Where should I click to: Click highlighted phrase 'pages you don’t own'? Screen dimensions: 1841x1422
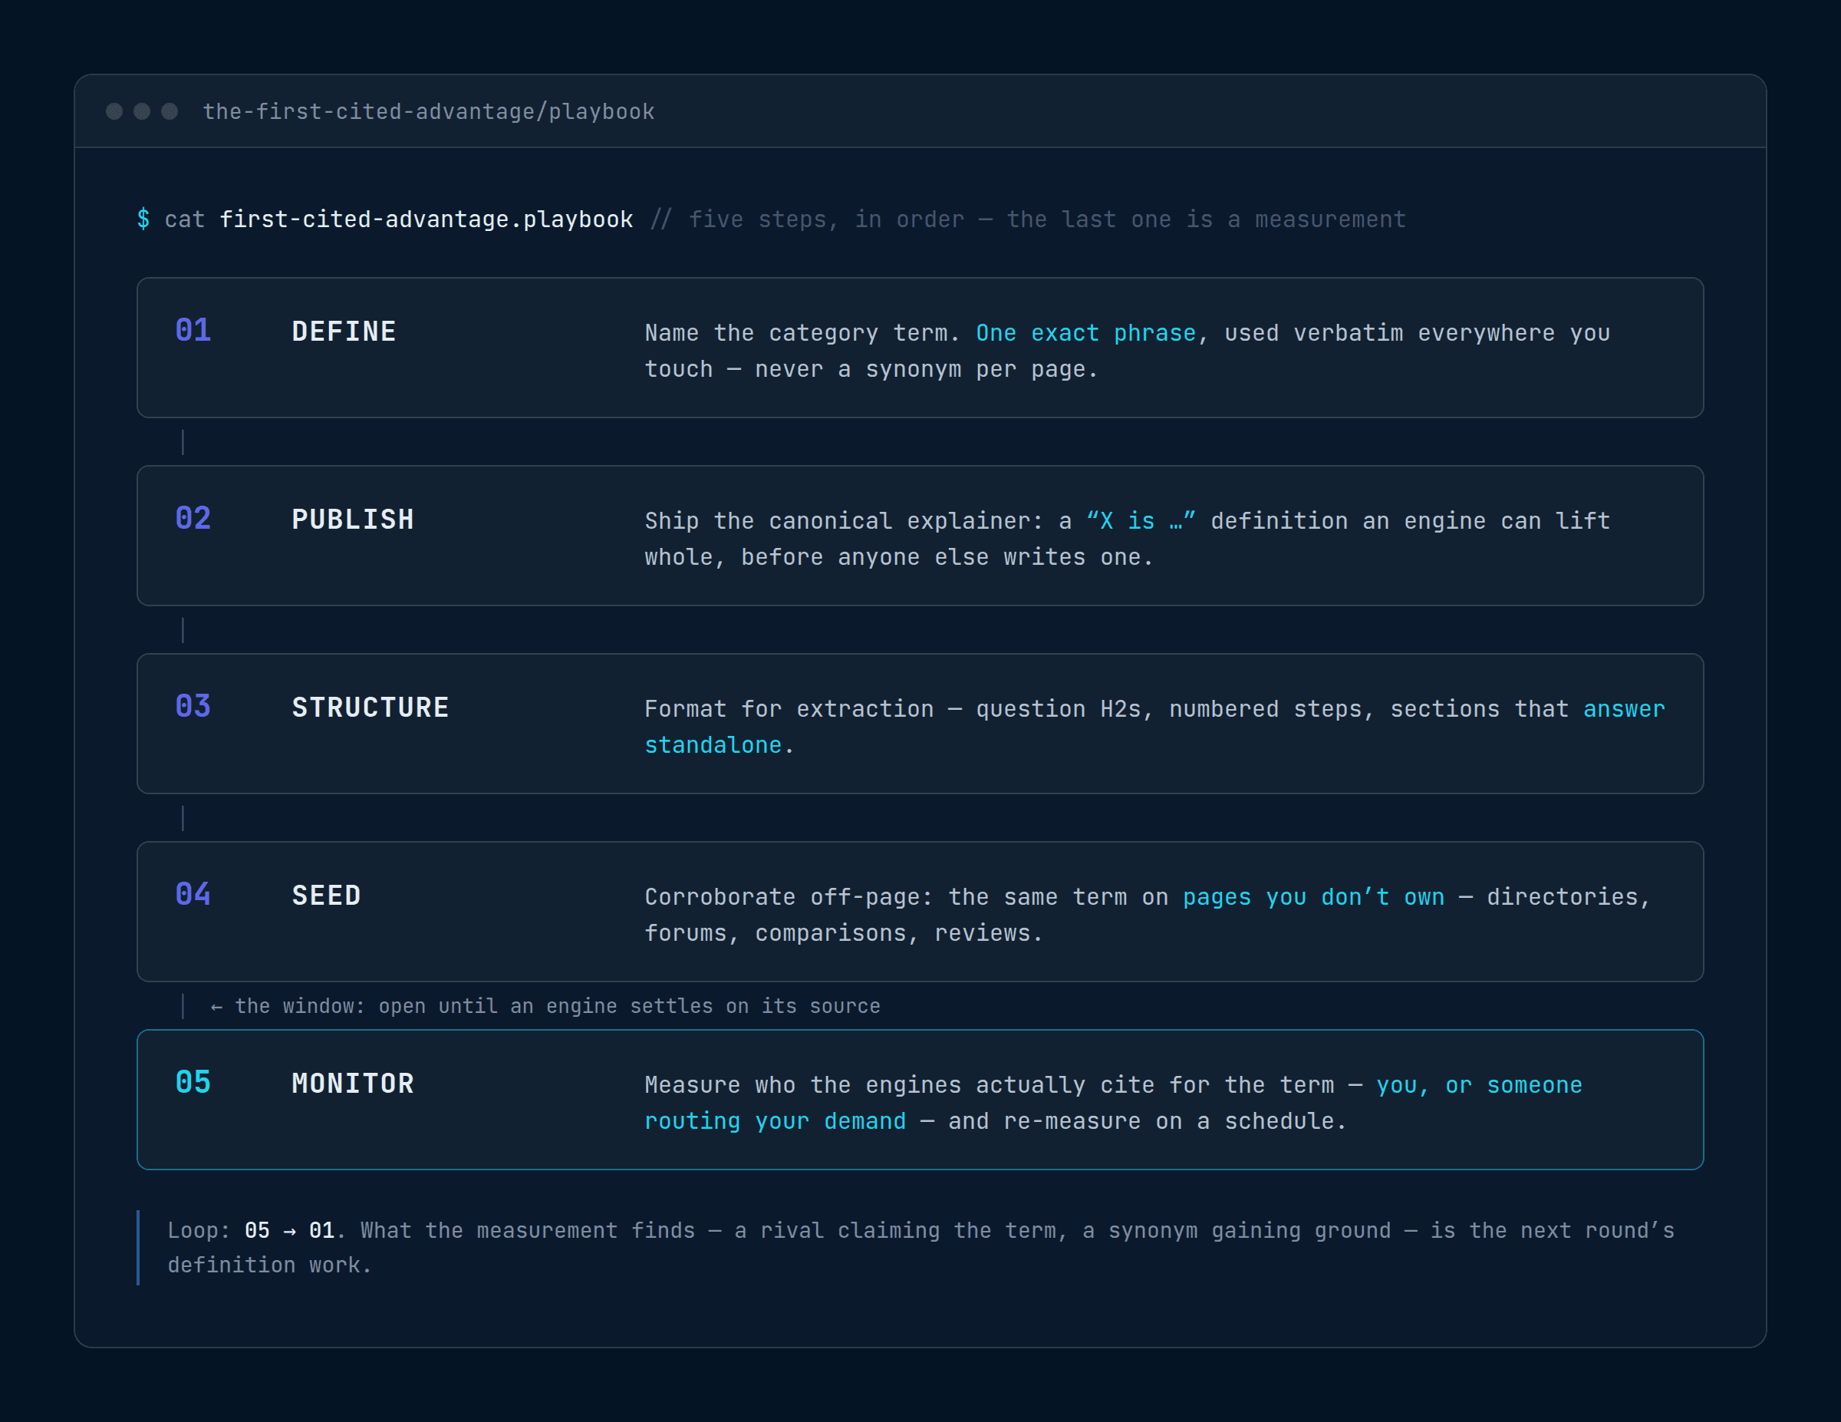1313,897
